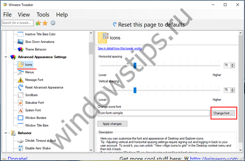Click the Icon font sample text box
Image resolution: width=245 pixels, height=161 pixels.
point(154,113)
